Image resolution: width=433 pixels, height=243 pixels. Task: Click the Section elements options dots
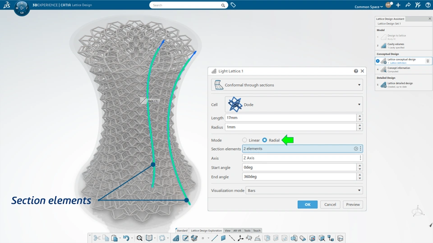[x=360, y=148]
